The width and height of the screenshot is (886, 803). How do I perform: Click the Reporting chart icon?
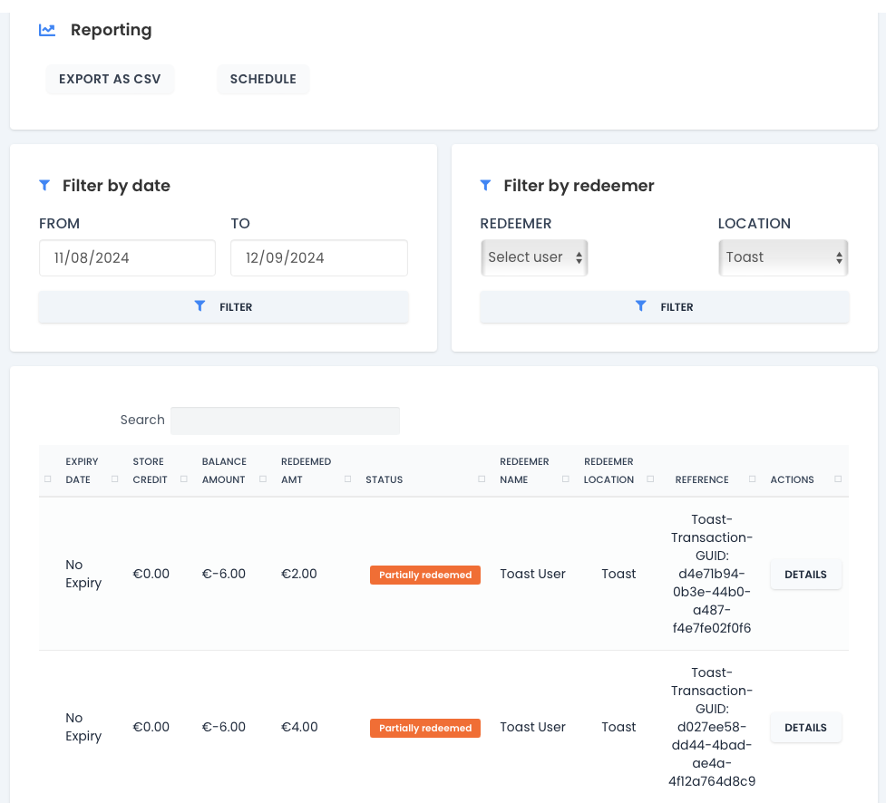tap(47, 30)
